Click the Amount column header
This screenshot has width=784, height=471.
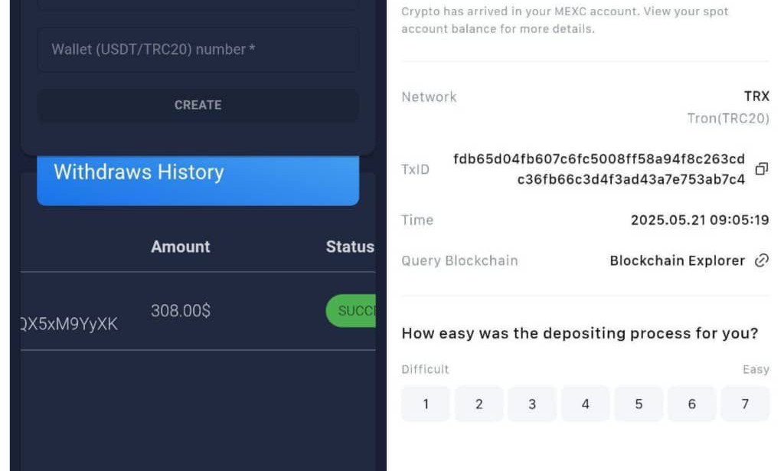tap(181, 247)
